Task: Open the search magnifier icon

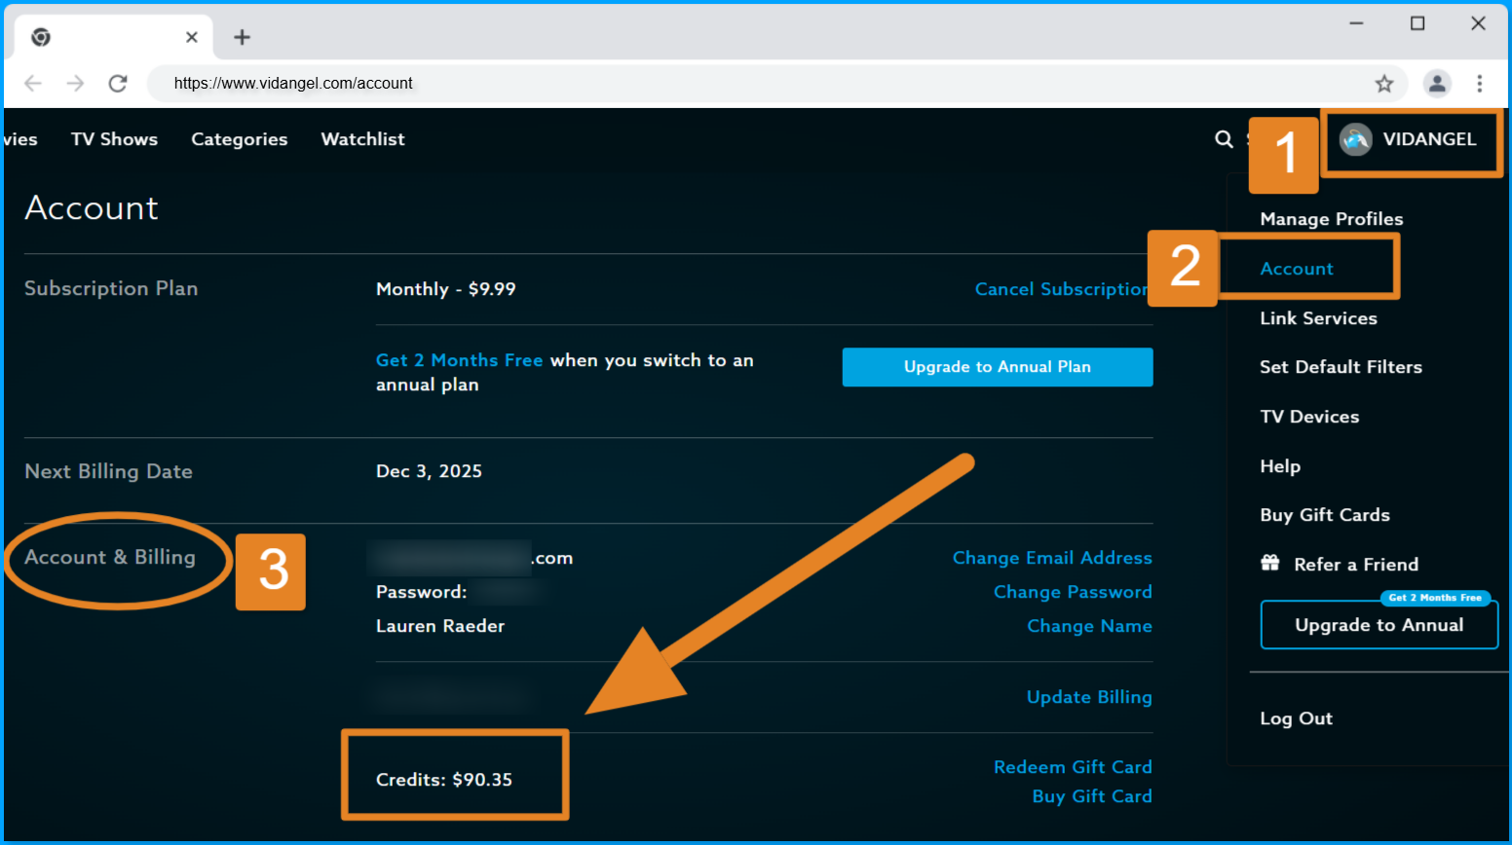Action: click(1224, 139)
